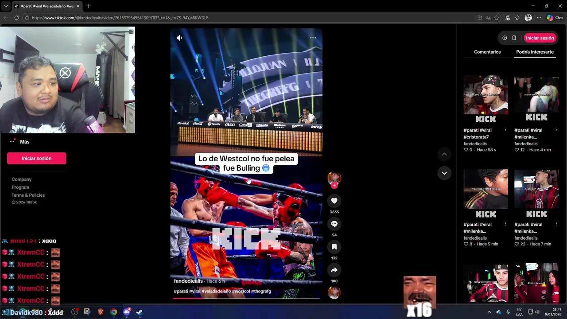
Task: Open options for the #cristorata7 video card
Action: pos(505,130)
